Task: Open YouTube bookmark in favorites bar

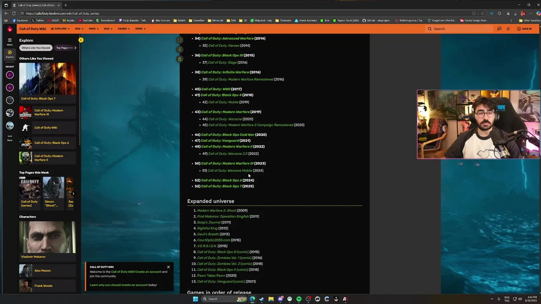Action: 85,20
